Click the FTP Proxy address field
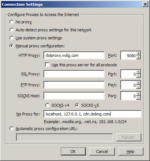The width and height of the screenshot is (150, 161). pos(74,85)
